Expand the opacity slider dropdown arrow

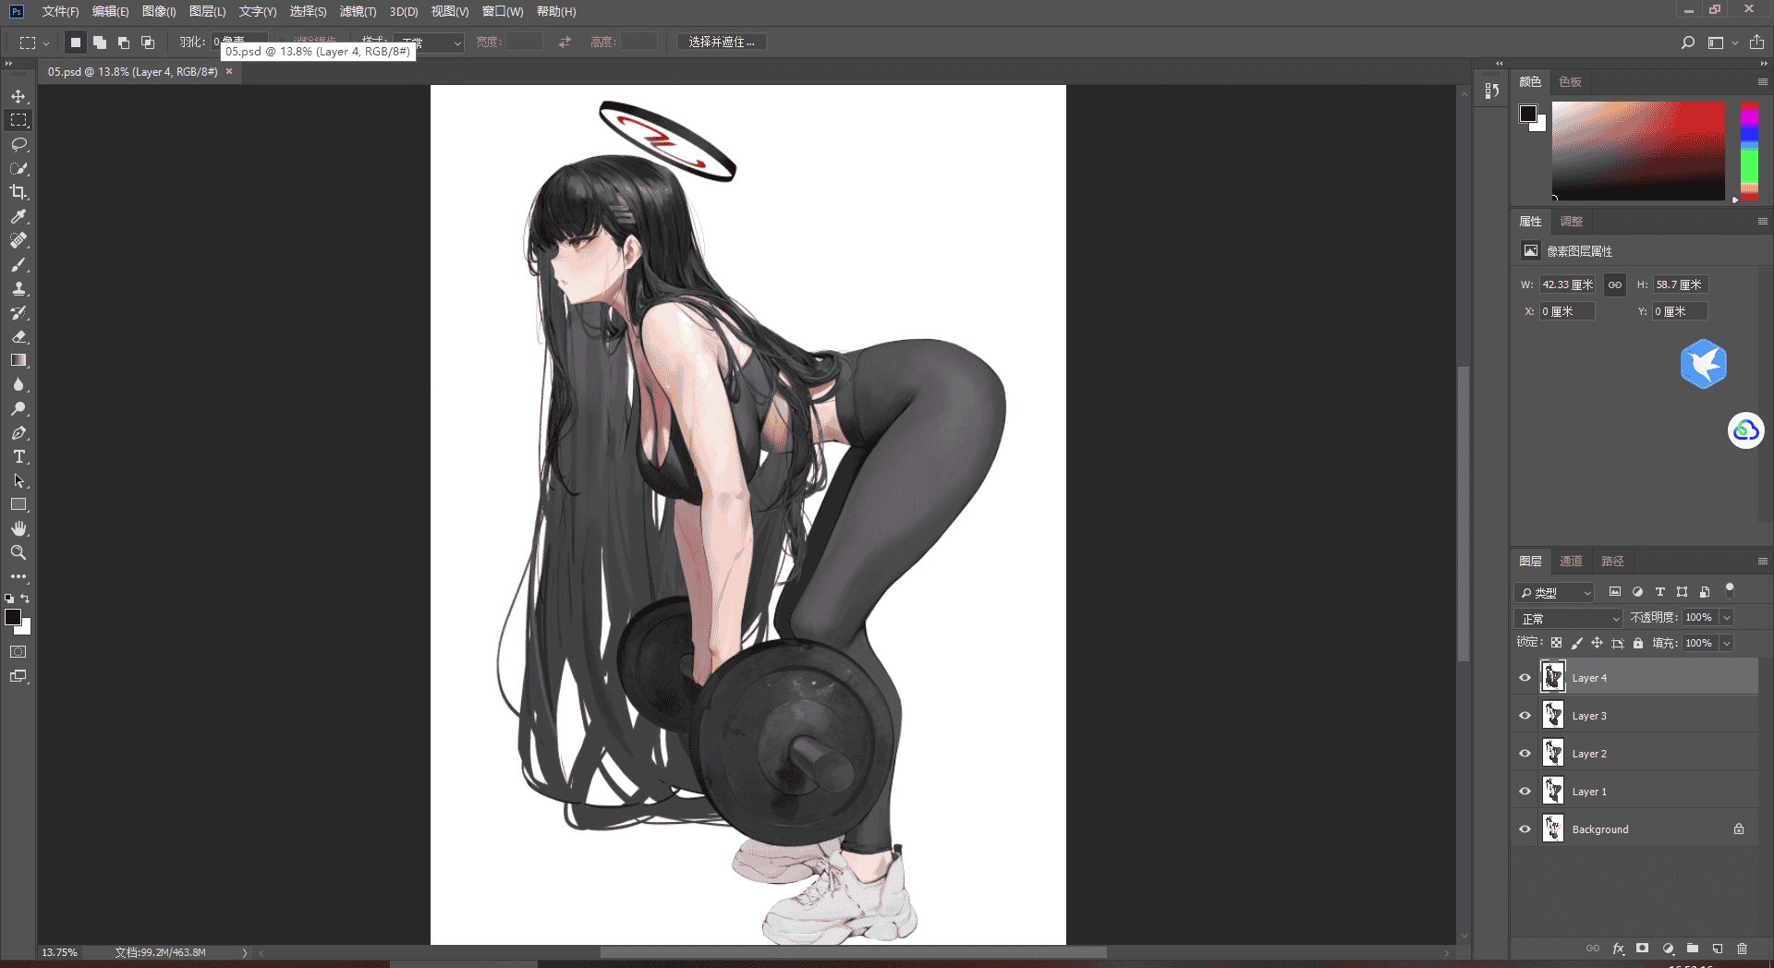click(1726, 617)
